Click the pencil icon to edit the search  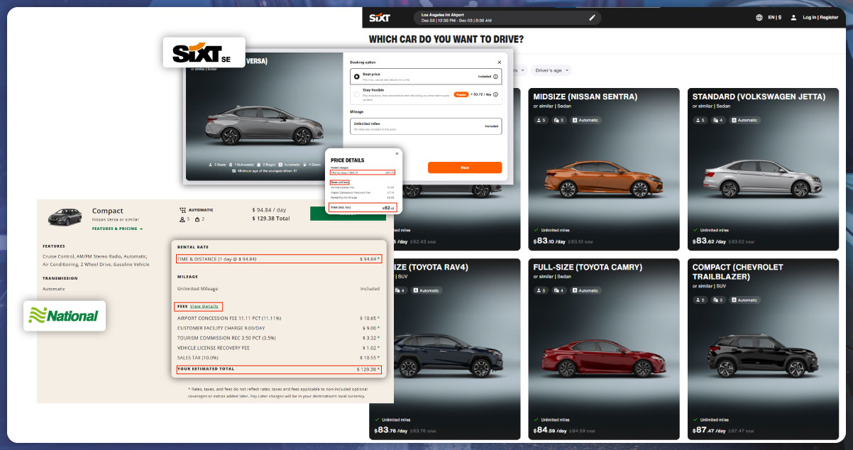click(x=593, y=18)
